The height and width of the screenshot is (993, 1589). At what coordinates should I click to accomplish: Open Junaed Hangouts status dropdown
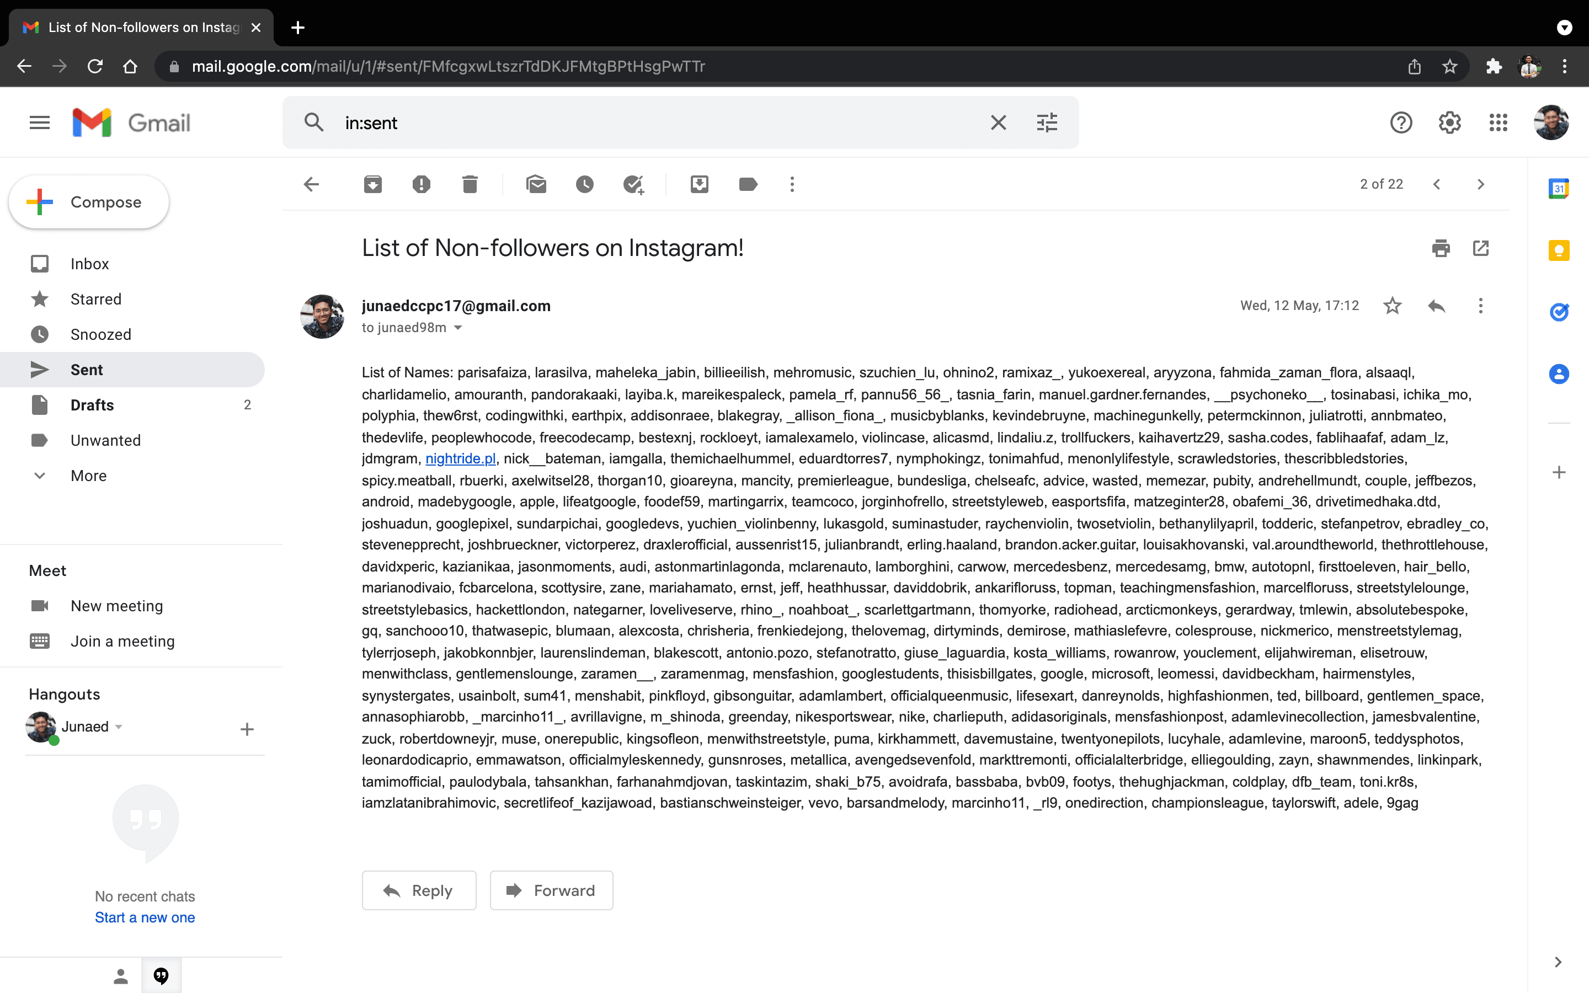119,727
